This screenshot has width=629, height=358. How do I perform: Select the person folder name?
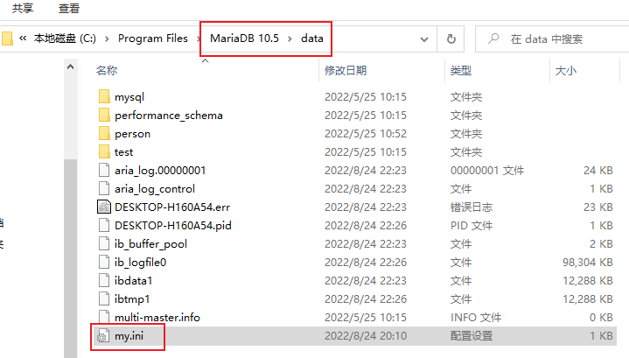pyautogui.click(x=132, y=134)
